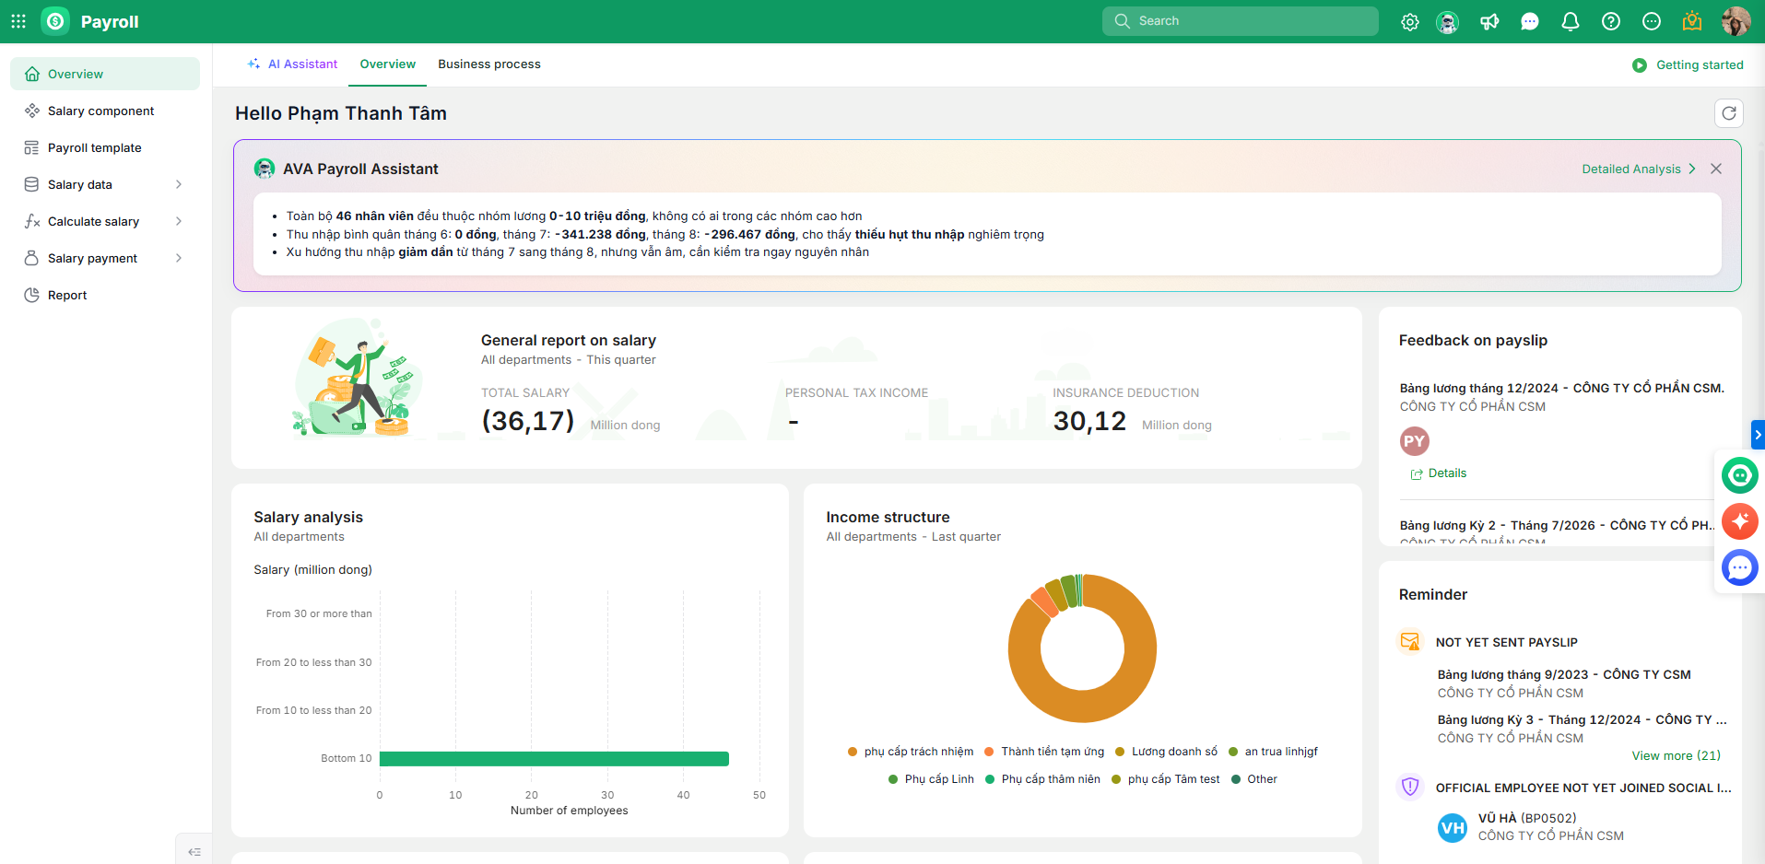Open the announcements megaphone icon

(x=1489, y=22)
